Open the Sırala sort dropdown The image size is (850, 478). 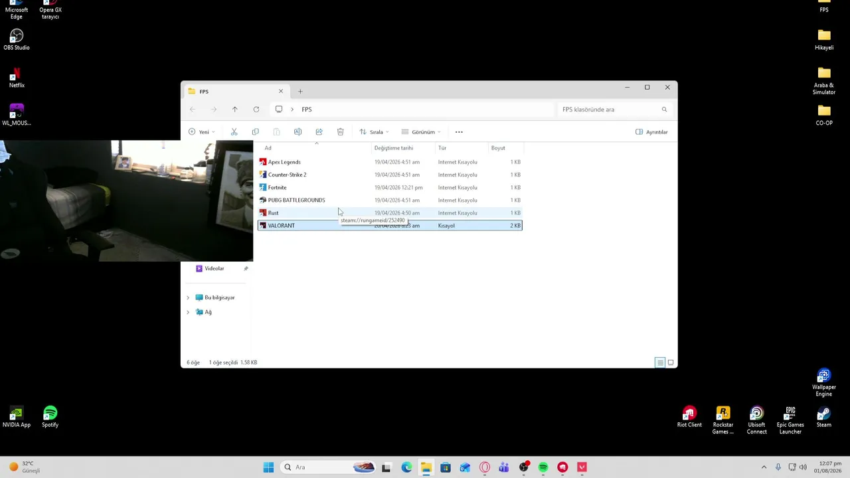374,132
